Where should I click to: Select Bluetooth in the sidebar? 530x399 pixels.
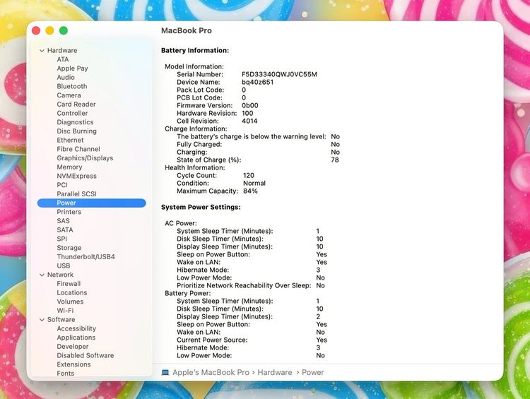(72, 86)
